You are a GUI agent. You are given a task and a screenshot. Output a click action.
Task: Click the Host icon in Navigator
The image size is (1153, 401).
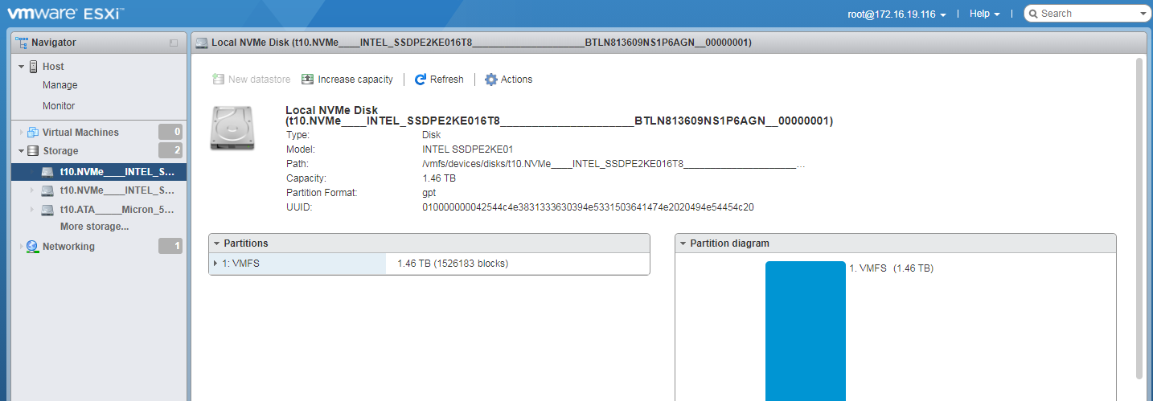click(33, 67)
